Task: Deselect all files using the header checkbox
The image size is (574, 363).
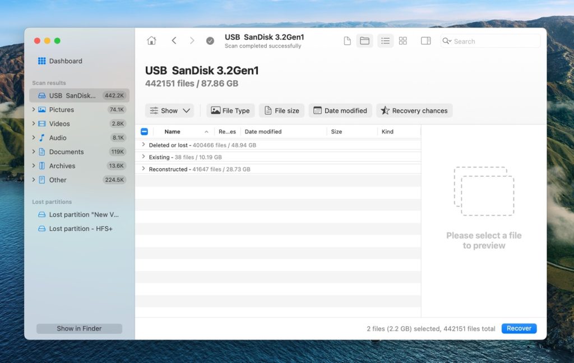Action: pos(145,131)
